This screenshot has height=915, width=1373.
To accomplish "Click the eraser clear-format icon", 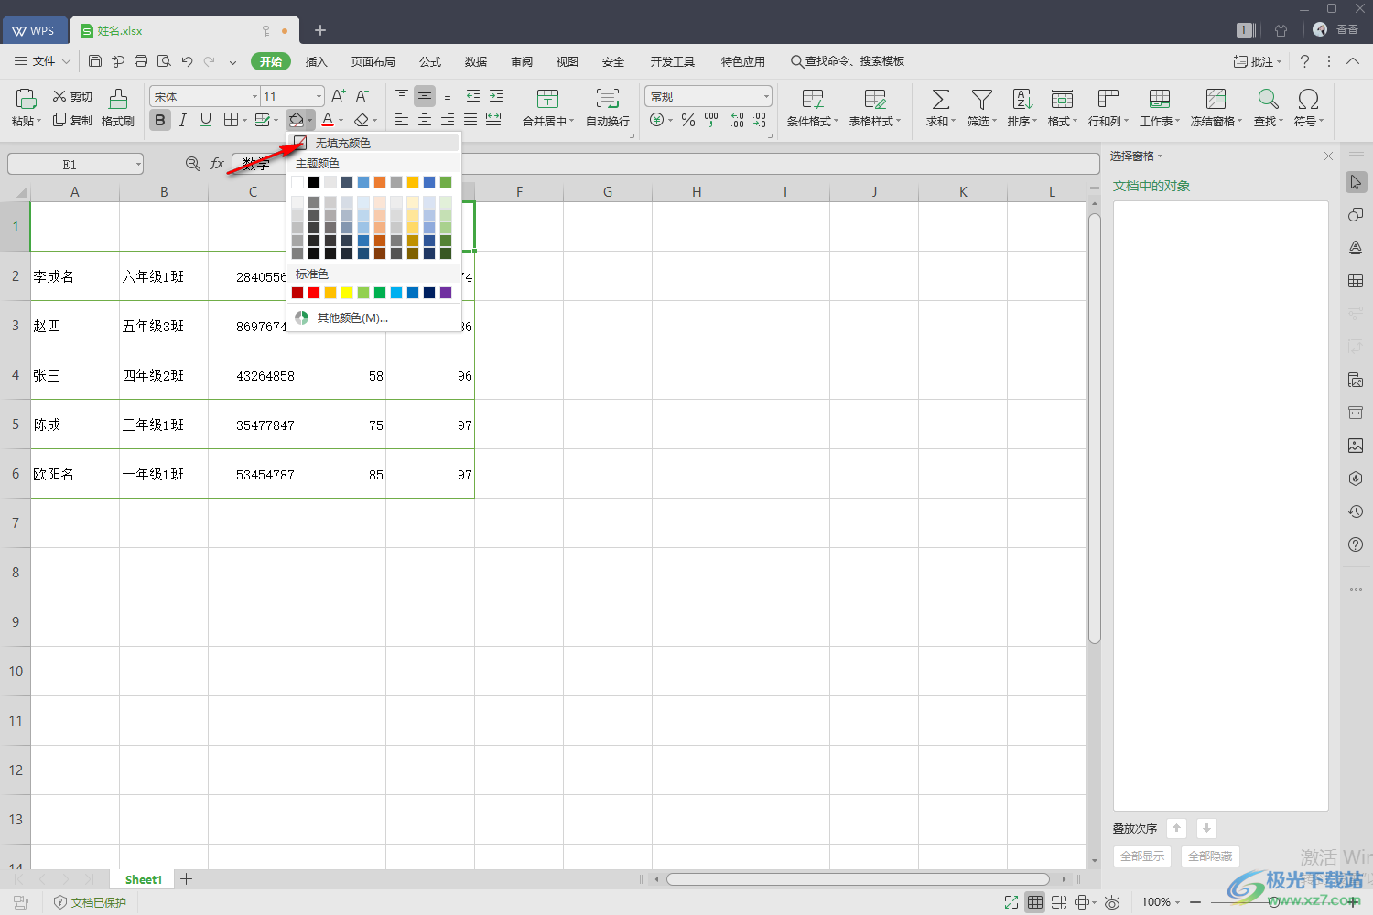I will 362,120.
